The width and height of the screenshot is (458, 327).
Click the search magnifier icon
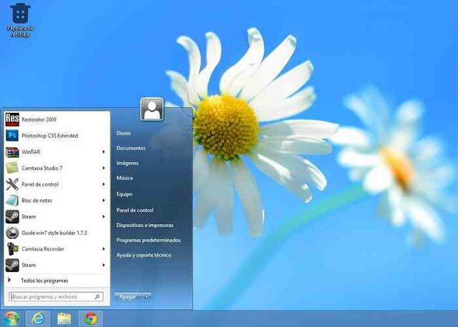click(97, 297)
